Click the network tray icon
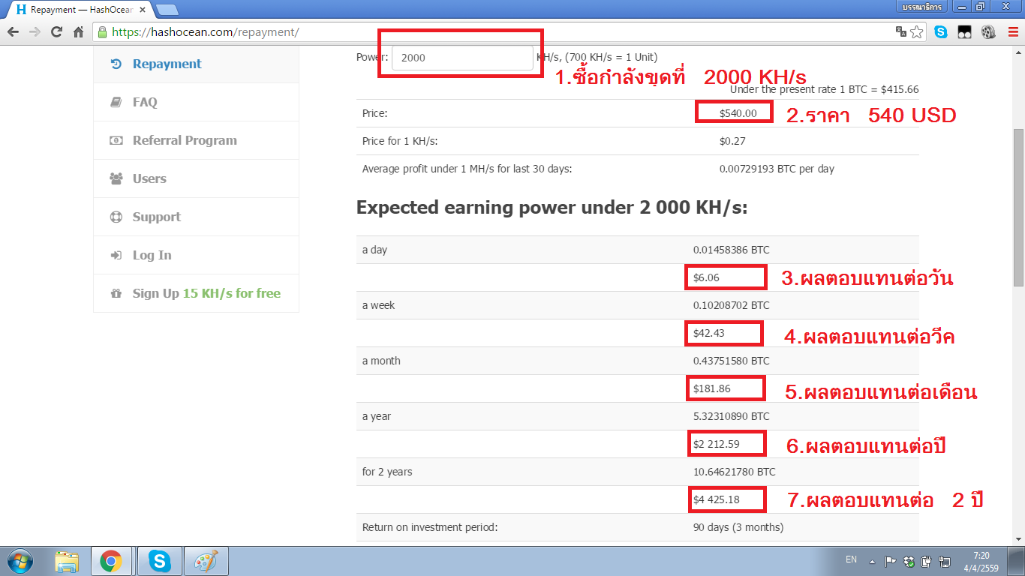1025x576 pixels. (x=945, y=561)
